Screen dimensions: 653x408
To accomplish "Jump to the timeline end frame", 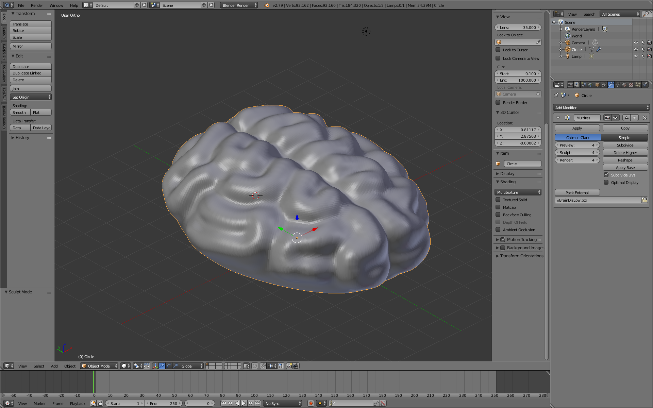I will (257, 403).
